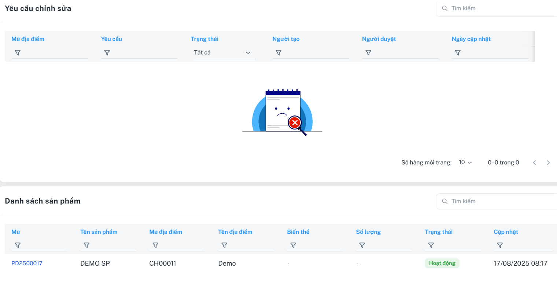The height and width of the screenshot is (281, 557).
Task: Click filter icon under Yêu cầu column
Action: tap(107, 53)
